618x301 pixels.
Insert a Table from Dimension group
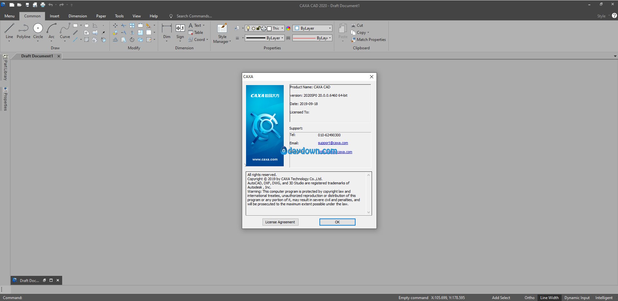[x=195, y=33]
